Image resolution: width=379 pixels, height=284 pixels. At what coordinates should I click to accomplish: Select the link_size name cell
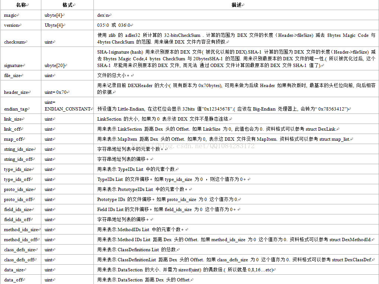[21, 119]
